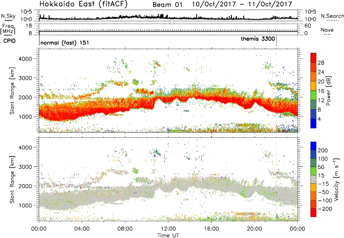The width and height of the screenshot is (344, 238).
Task: Click the 'Hokkaido East (fitACF)' title
Action: pyautogui.click(x=83, y=4)
